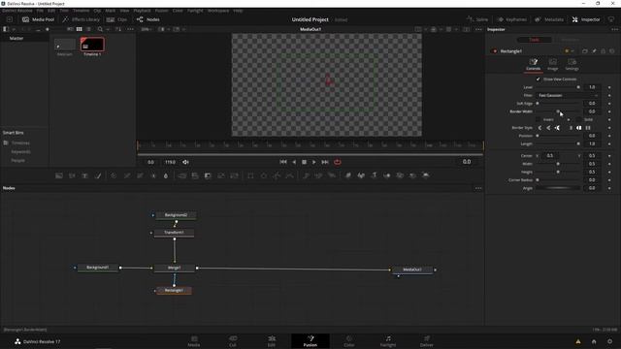This screenshot has width=621, height=349.
Task: Click the play forward button
Action: pyautogui.click(x=314, y=162)
